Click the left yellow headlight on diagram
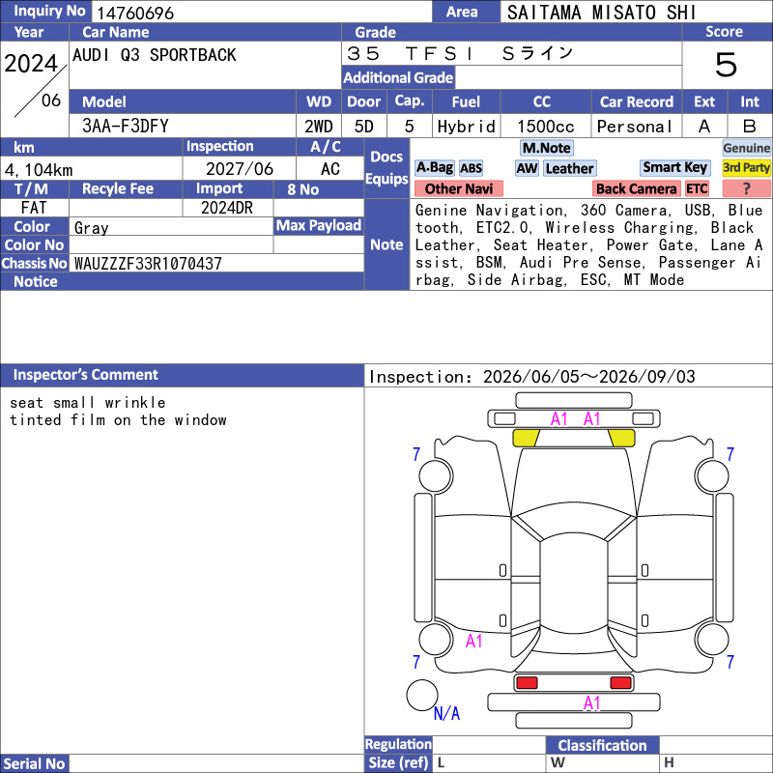 pyautogui.click(x=526, y=438)
